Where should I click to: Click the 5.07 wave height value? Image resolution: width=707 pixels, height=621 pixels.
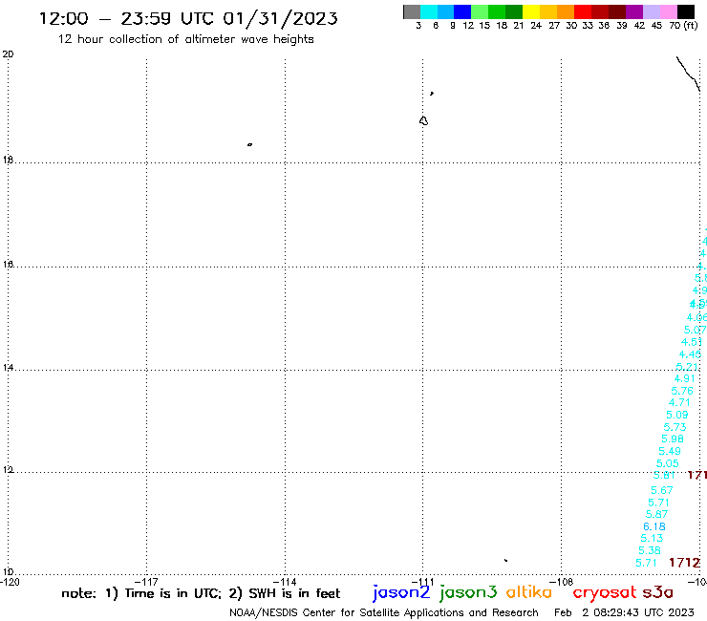click(x=695, y=331)
